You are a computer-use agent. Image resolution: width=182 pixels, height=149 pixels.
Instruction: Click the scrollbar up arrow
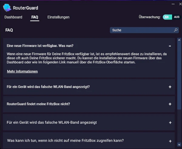pyautogui.click(x=179, y=40)
